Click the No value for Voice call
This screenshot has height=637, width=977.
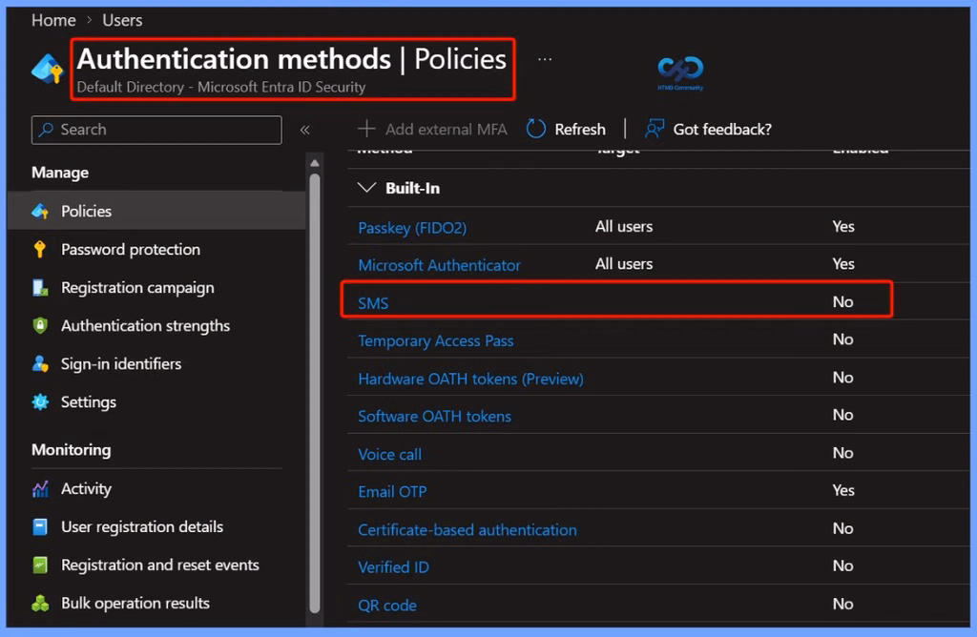[x=842, y=453]
